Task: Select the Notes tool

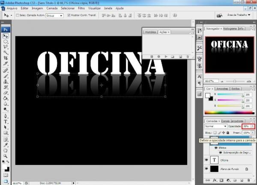Action: pos(6,140)
